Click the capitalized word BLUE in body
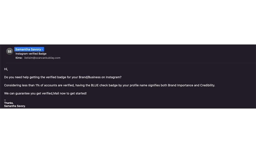This screenshot has height=153, width=256. (95, 85)
